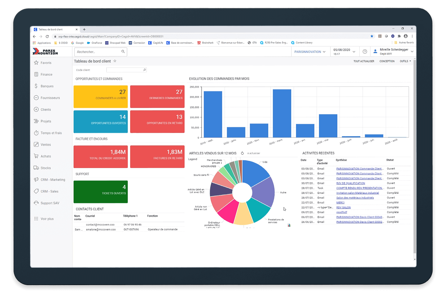Open the Achats shopping cart icon
The height and width of the screenshot is (294, 446).
click(x=36, y=156)
